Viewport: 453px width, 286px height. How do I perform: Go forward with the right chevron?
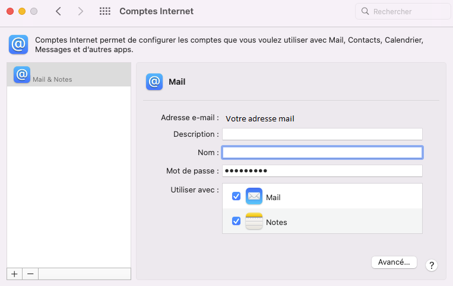[80, 11]
